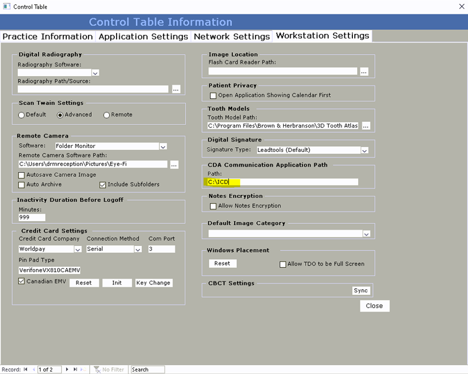Create a new blank record
468x374 pixels.
click(x=83, y=369)
